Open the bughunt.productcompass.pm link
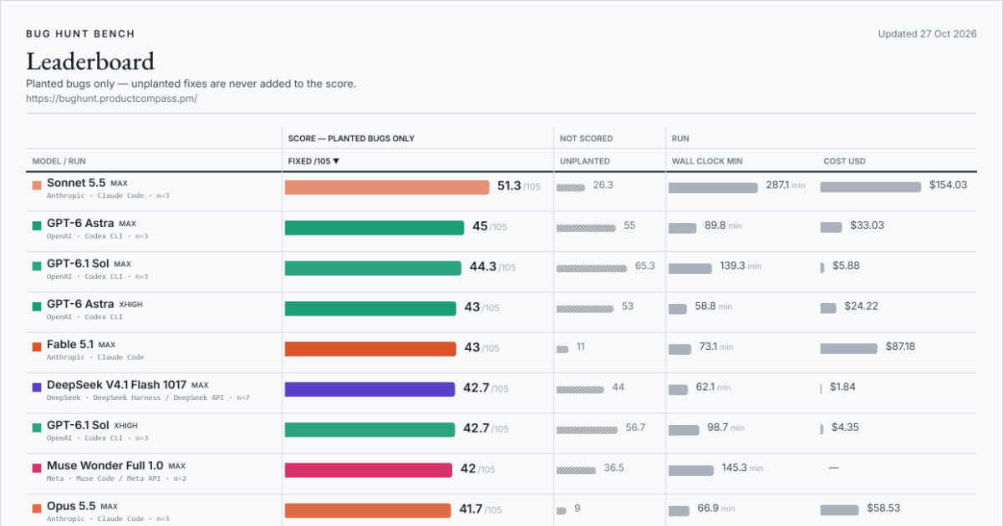 [111, 99]
